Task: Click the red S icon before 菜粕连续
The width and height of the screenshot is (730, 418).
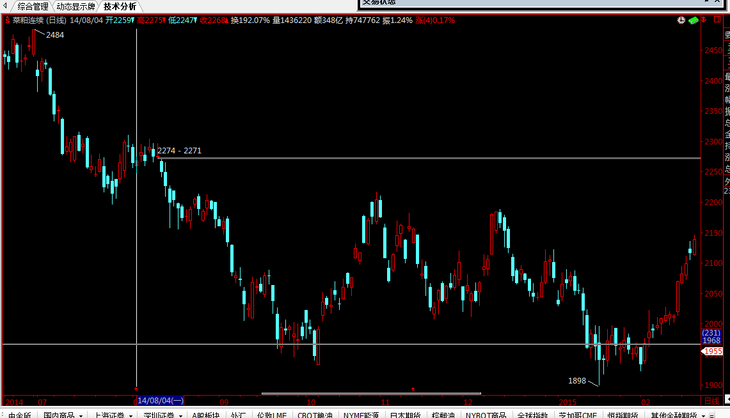Action: click(7, 20)
